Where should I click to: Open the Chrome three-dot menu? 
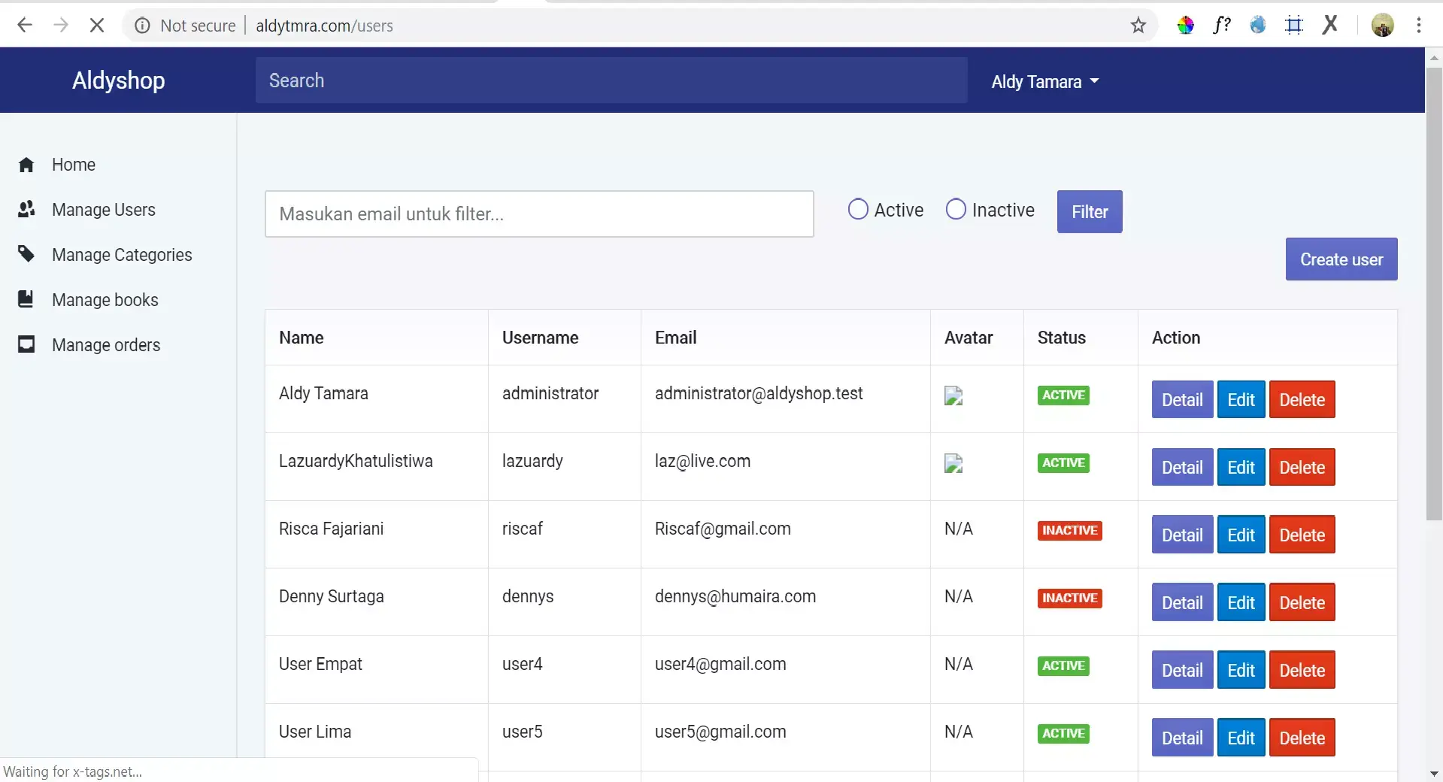click(1419, 26)
